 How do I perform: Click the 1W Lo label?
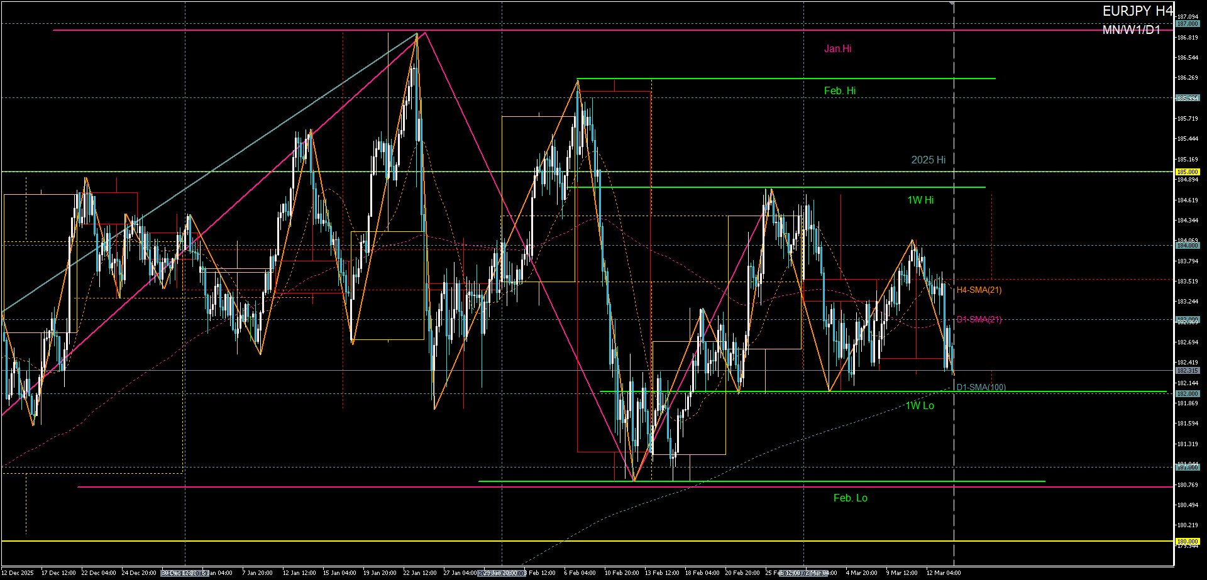920,406
